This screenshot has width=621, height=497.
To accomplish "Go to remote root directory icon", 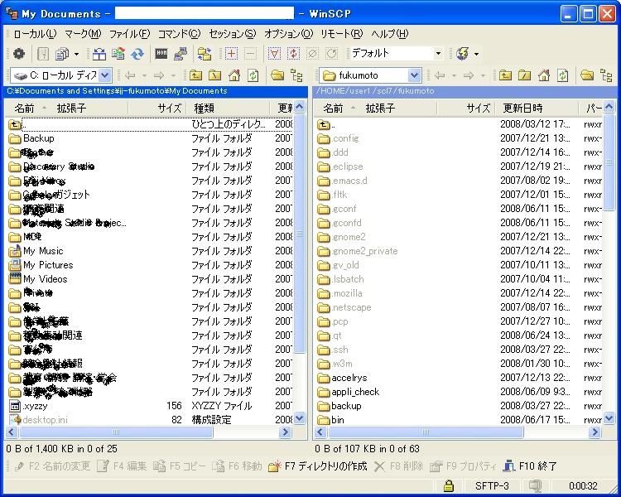I will 524,75.
